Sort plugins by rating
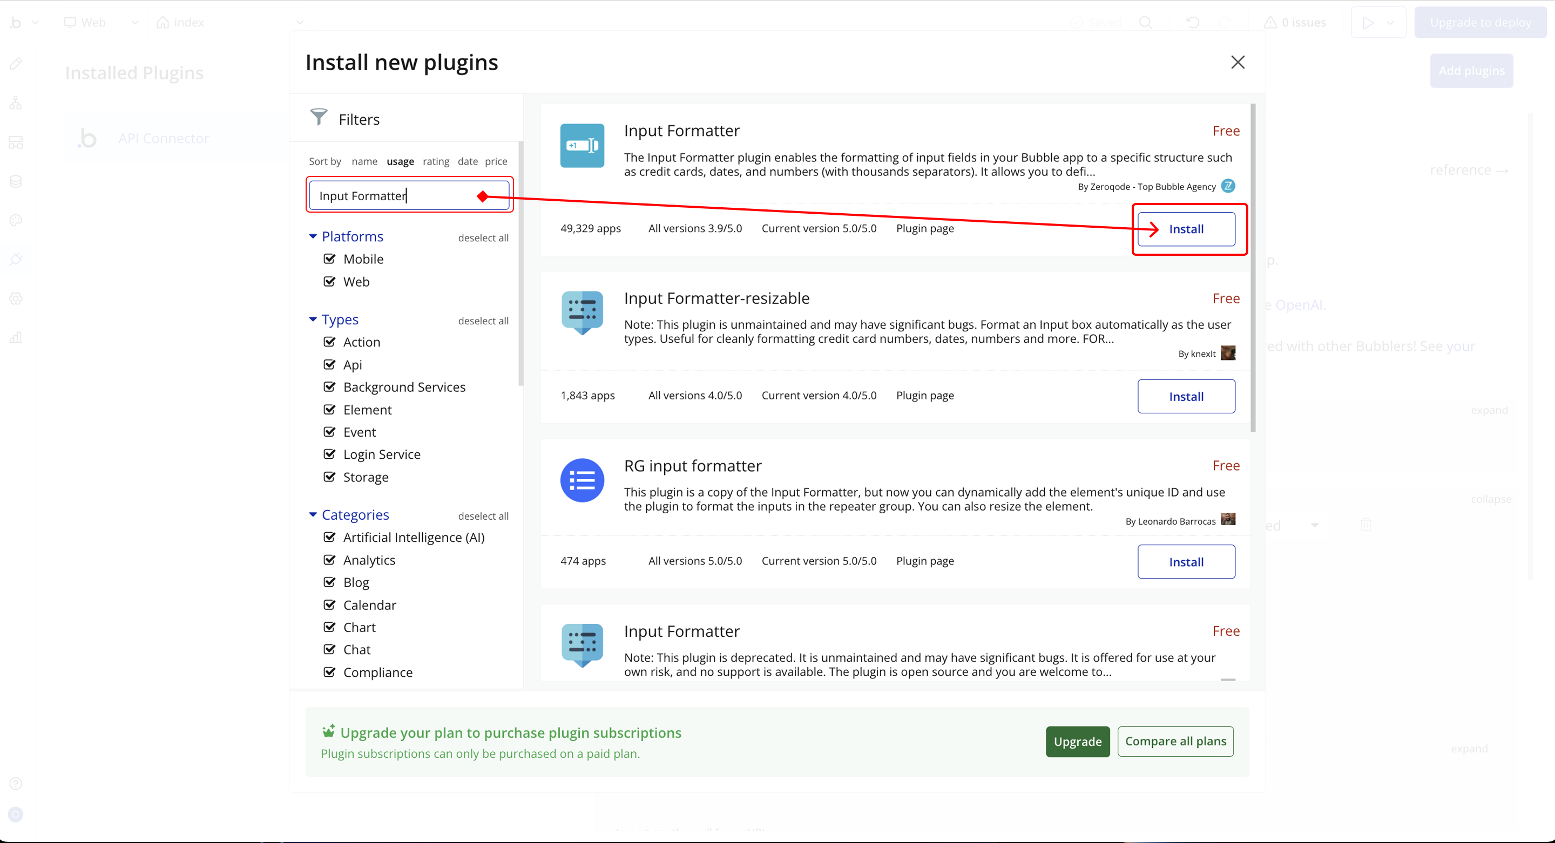This screenshot has height=843, width=1555. tap(436, 161)
